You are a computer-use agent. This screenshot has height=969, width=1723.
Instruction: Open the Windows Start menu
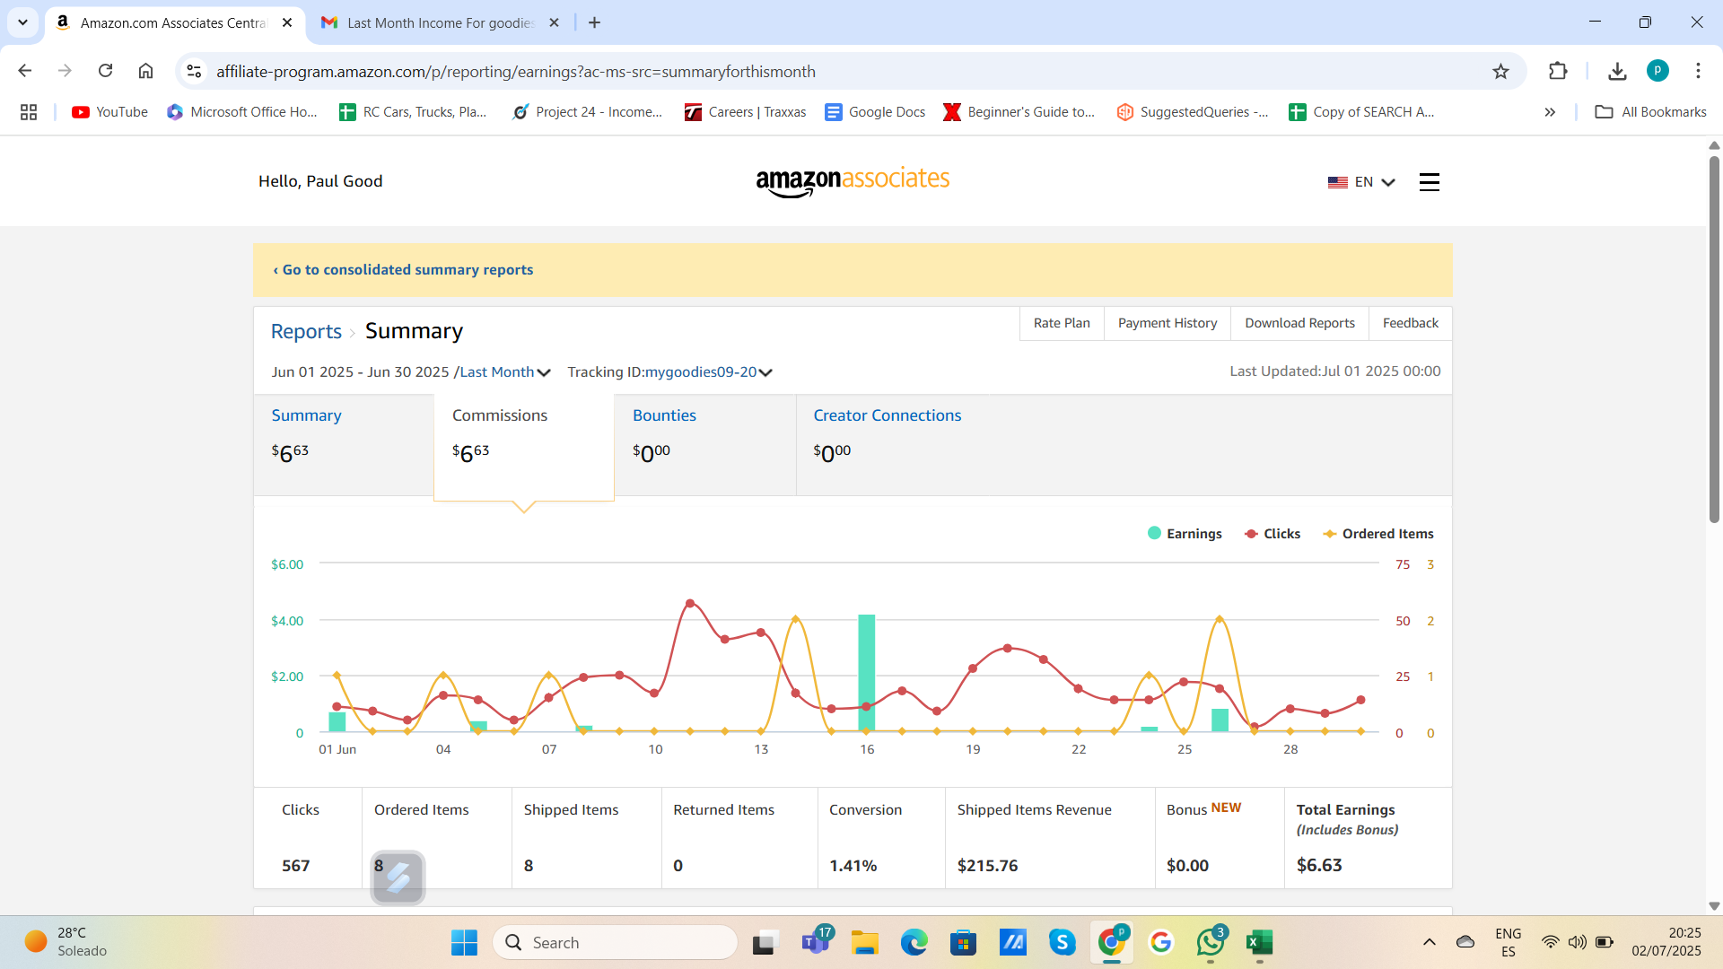tap(464, 942)
